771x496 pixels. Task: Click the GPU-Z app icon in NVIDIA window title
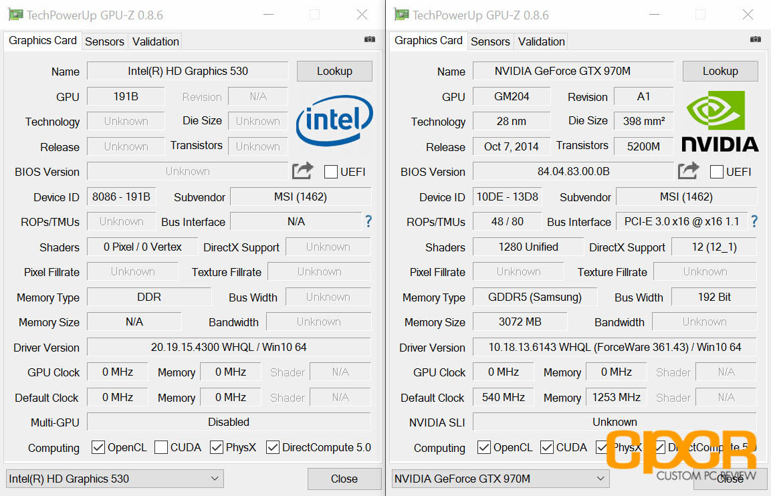pyautogui.click(x=401, y=14)
